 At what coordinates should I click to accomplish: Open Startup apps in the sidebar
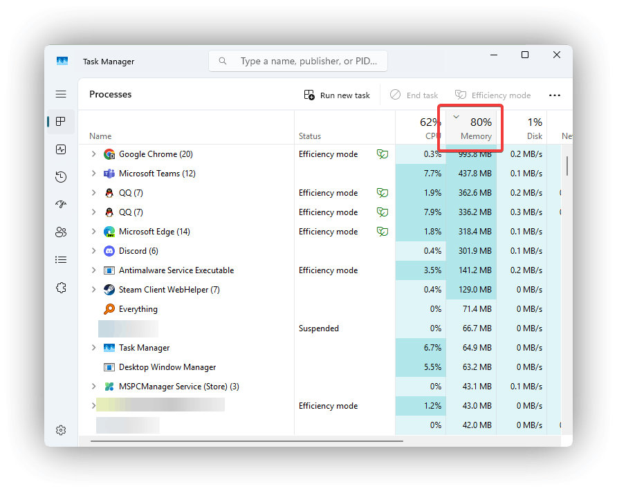pos(61,205)
